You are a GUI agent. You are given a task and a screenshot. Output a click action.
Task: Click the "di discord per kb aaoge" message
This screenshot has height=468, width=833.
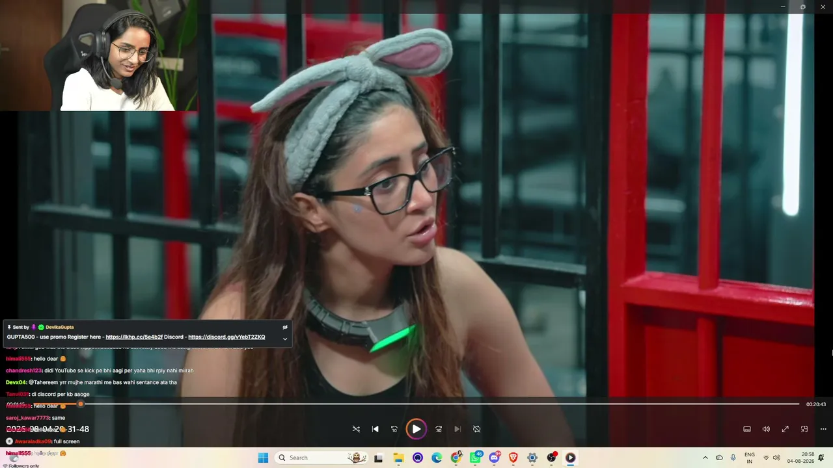[61, 394]
